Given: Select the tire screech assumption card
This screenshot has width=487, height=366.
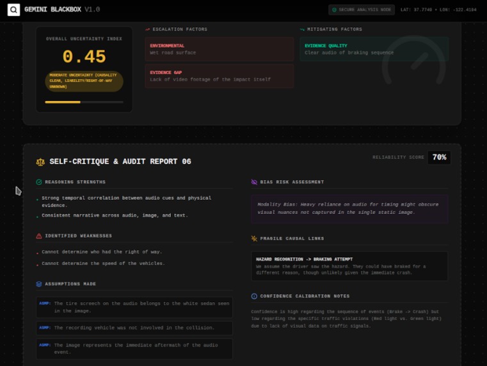Looking at the screenshot, I should point(134,307).
